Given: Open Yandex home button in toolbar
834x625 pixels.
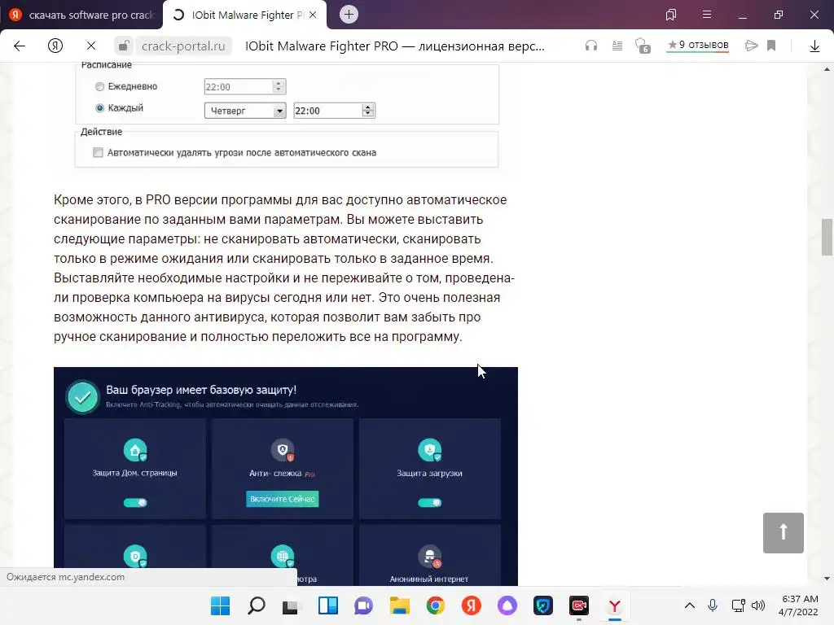Looking at the screenshot, I should (x=55, y=46).
